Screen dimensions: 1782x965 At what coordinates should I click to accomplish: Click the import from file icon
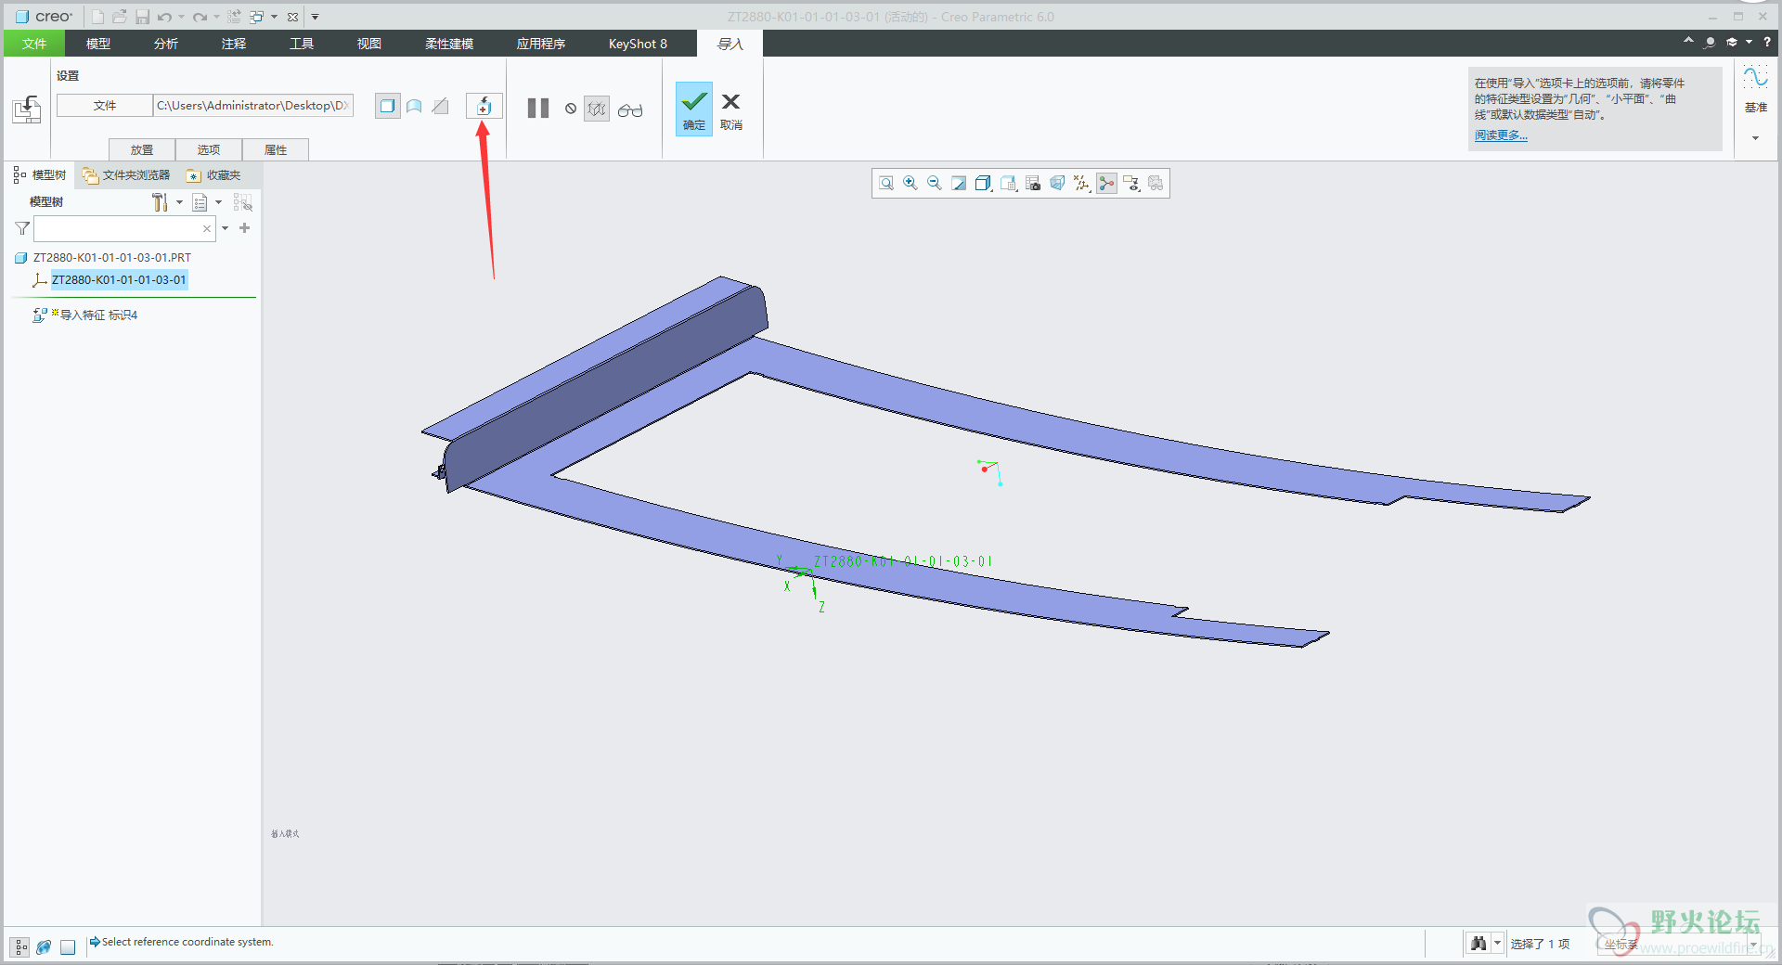click(x=27, y=109)
